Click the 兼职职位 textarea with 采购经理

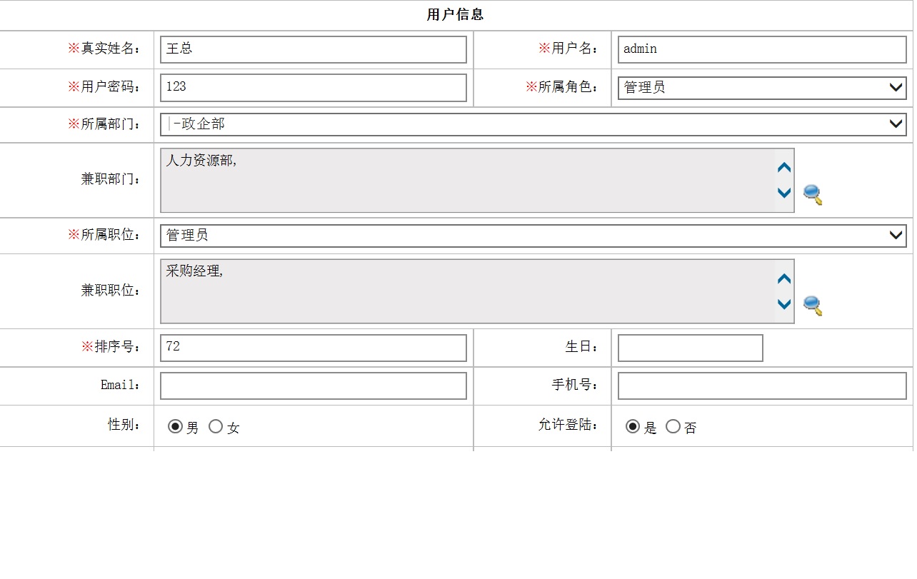pyautogui.click(x=477, y=291)
